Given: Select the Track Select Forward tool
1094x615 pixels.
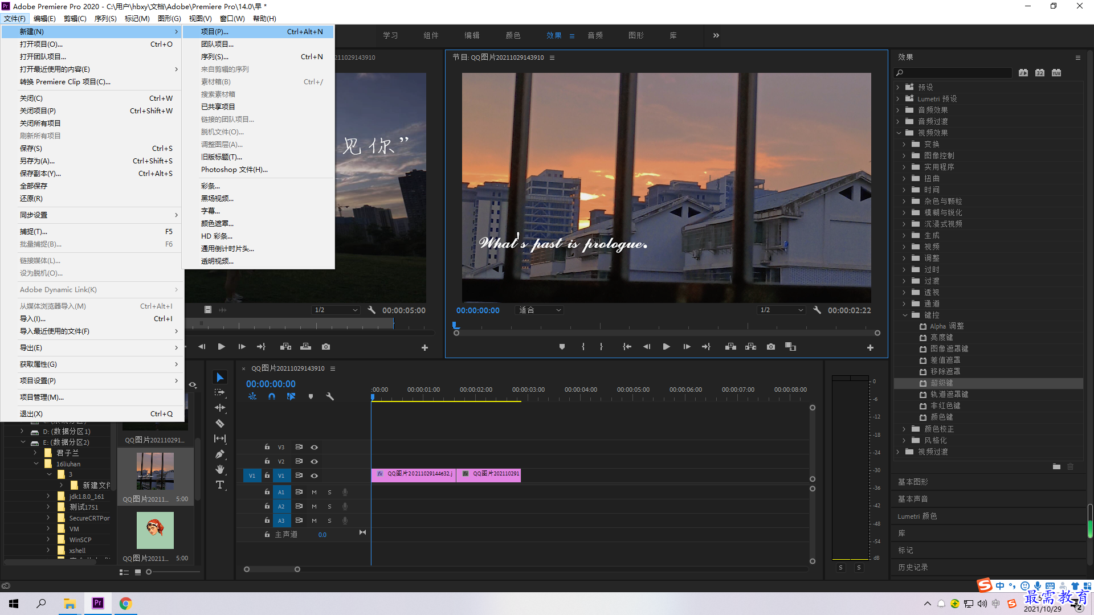Looking at the screenshot, I should pos(220,392).
